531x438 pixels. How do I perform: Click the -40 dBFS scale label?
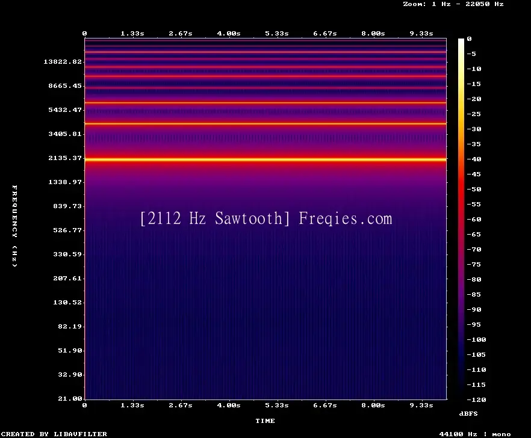pos(474,159)
